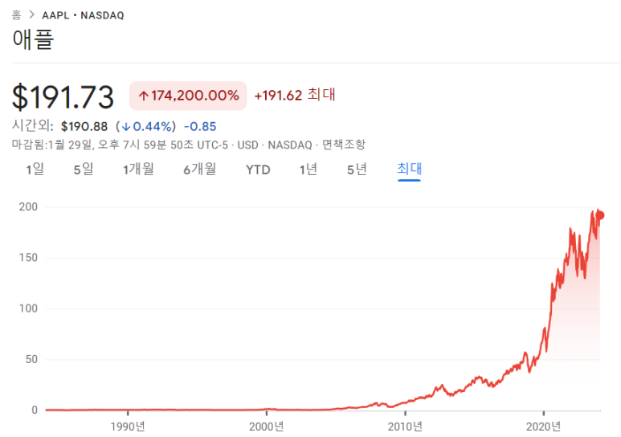Click the 홈 breadcrumb link
The width and height of the screenshot is (621, 437).
click(x=16, y=15)
